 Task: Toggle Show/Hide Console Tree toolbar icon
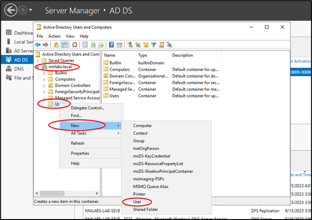pyautogui.click(x=64, y=45)
